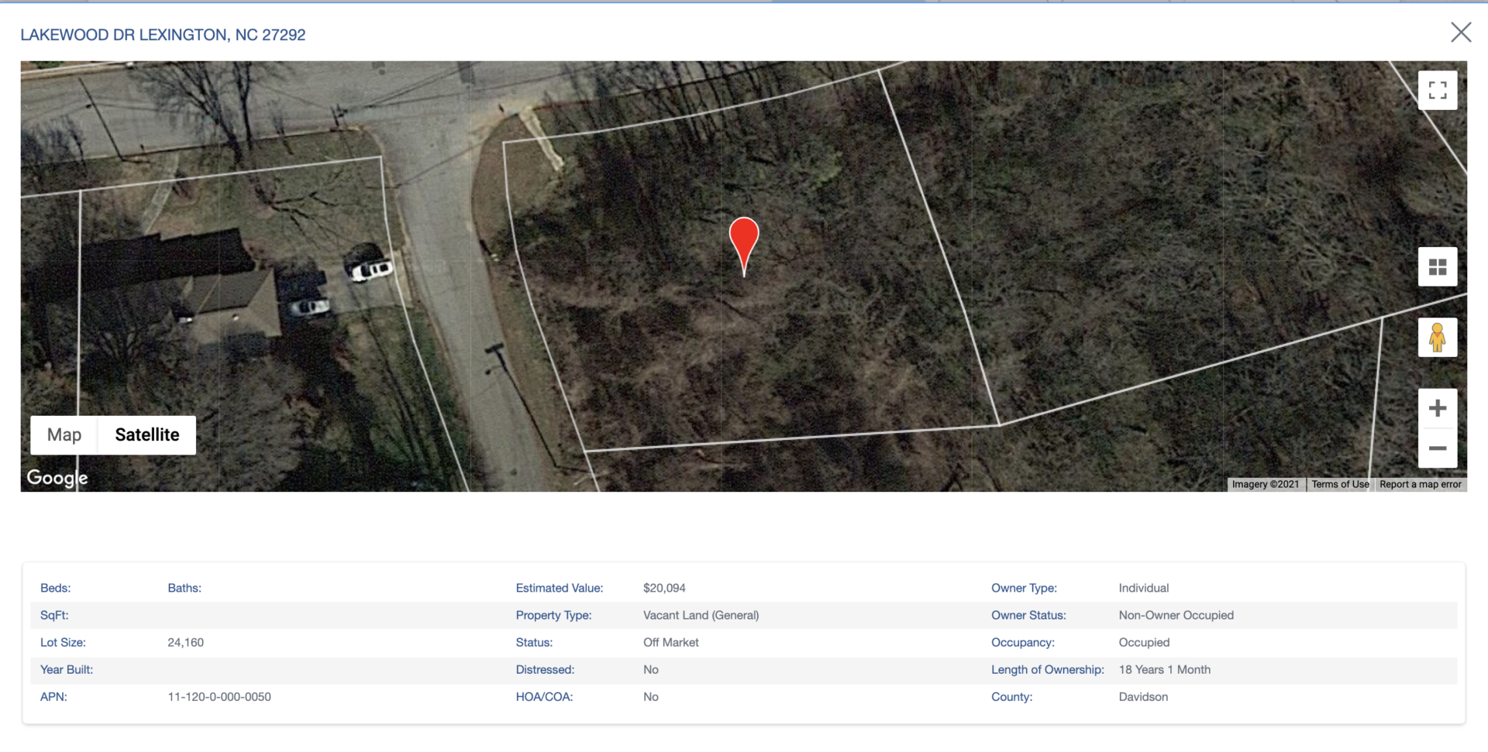The width and height of the screenshot is (1488, 752).
Task: Click the white car on satellite imagery
Action: pyautogui.click(x=371, y=270)
